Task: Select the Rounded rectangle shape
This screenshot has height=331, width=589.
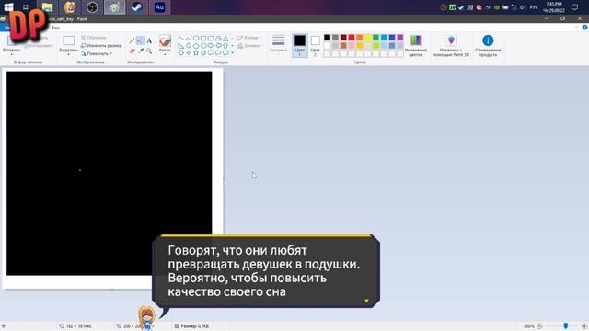Action: coord(211,39)
